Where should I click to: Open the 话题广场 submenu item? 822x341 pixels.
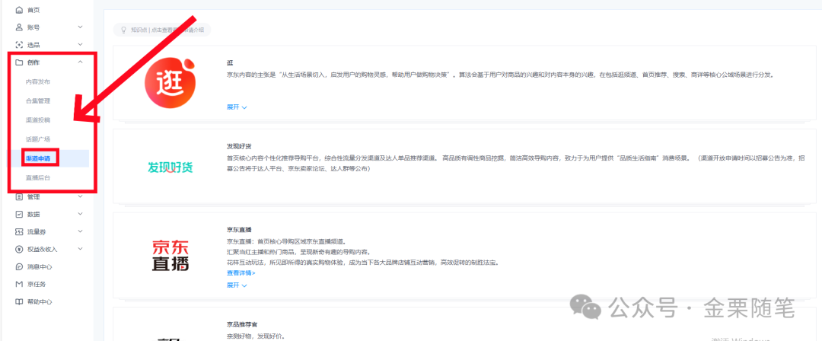tap(38, 139)
